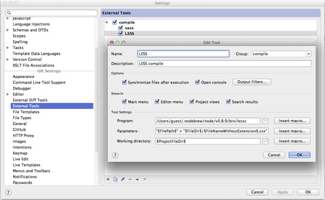Move tool down with arrow icon
Image resolution: width=325 pixels, height=200 pixels.
145,179
